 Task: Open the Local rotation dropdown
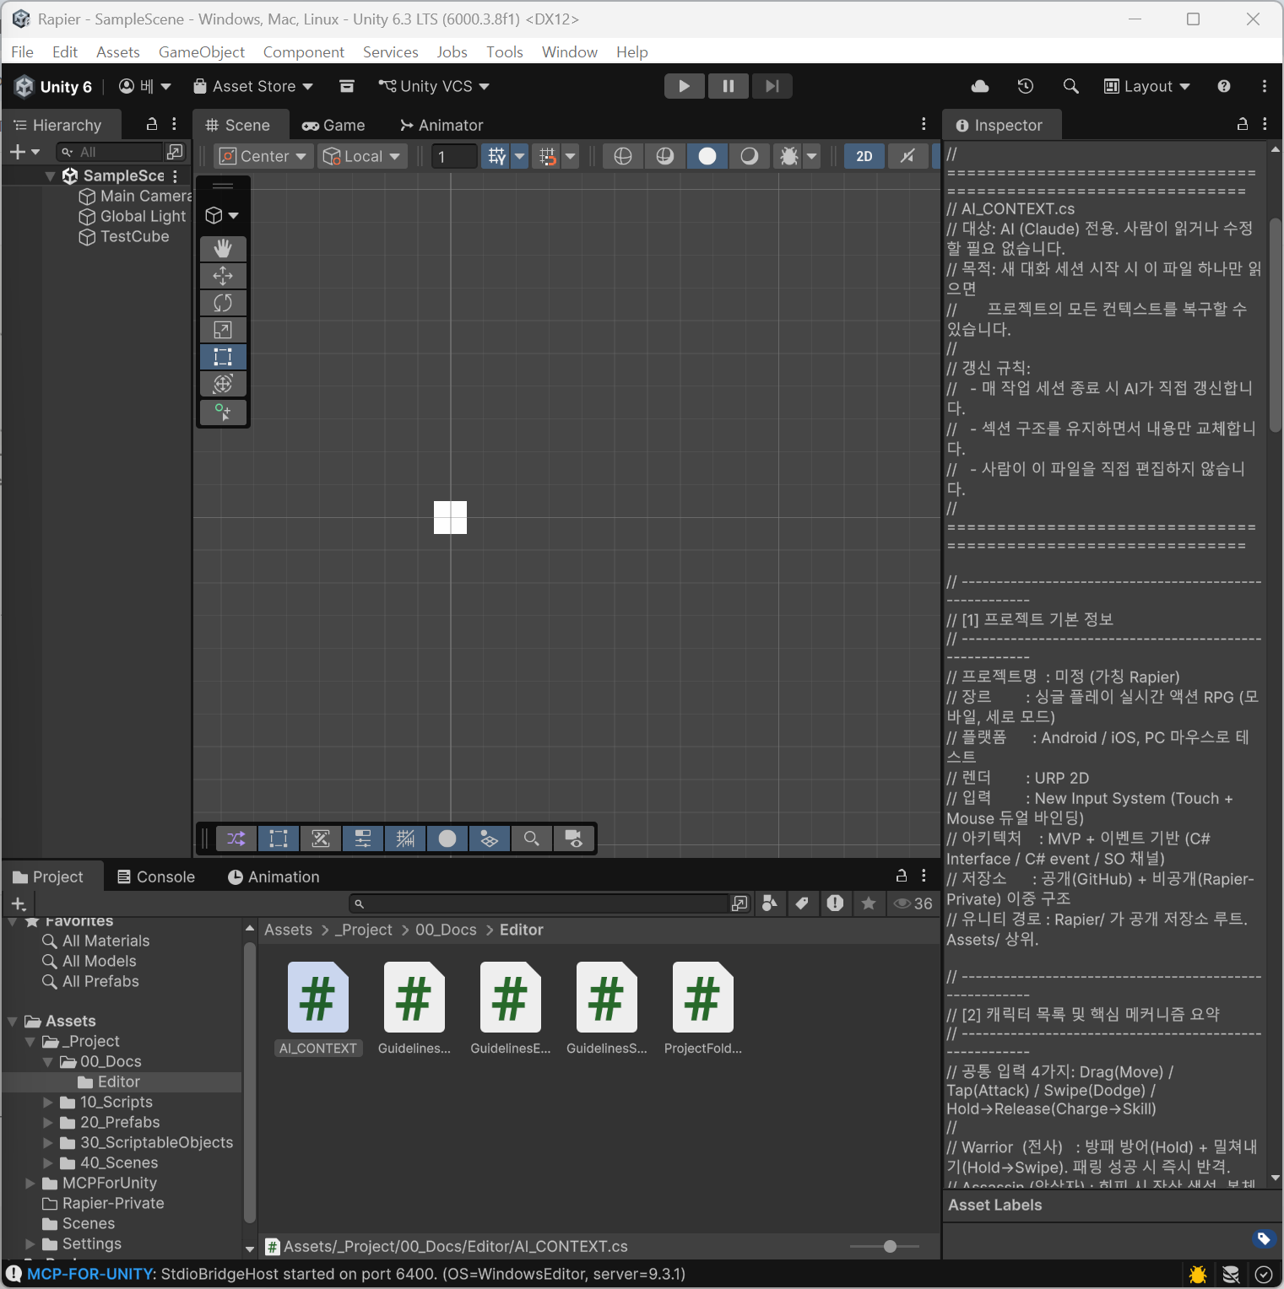362,156
